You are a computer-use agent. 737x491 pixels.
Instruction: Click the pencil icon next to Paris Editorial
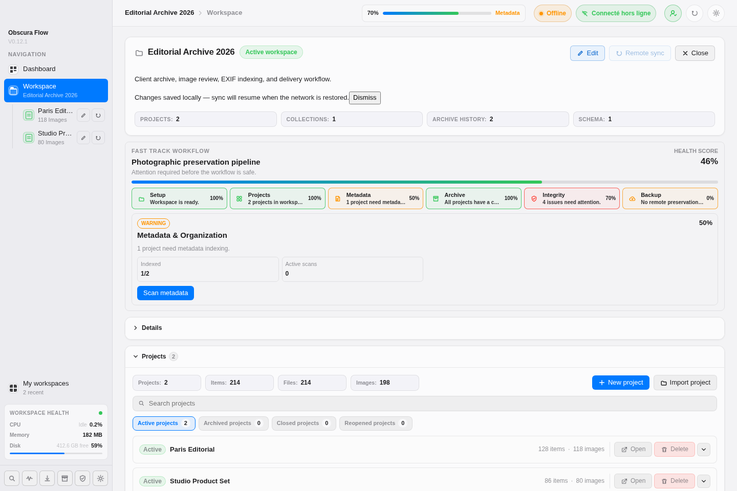click(83, 115)
